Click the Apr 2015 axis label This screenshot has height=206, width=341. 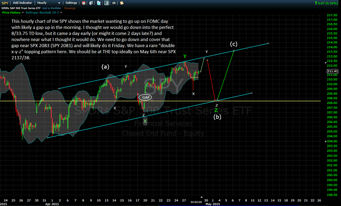[x=52, y=204]
